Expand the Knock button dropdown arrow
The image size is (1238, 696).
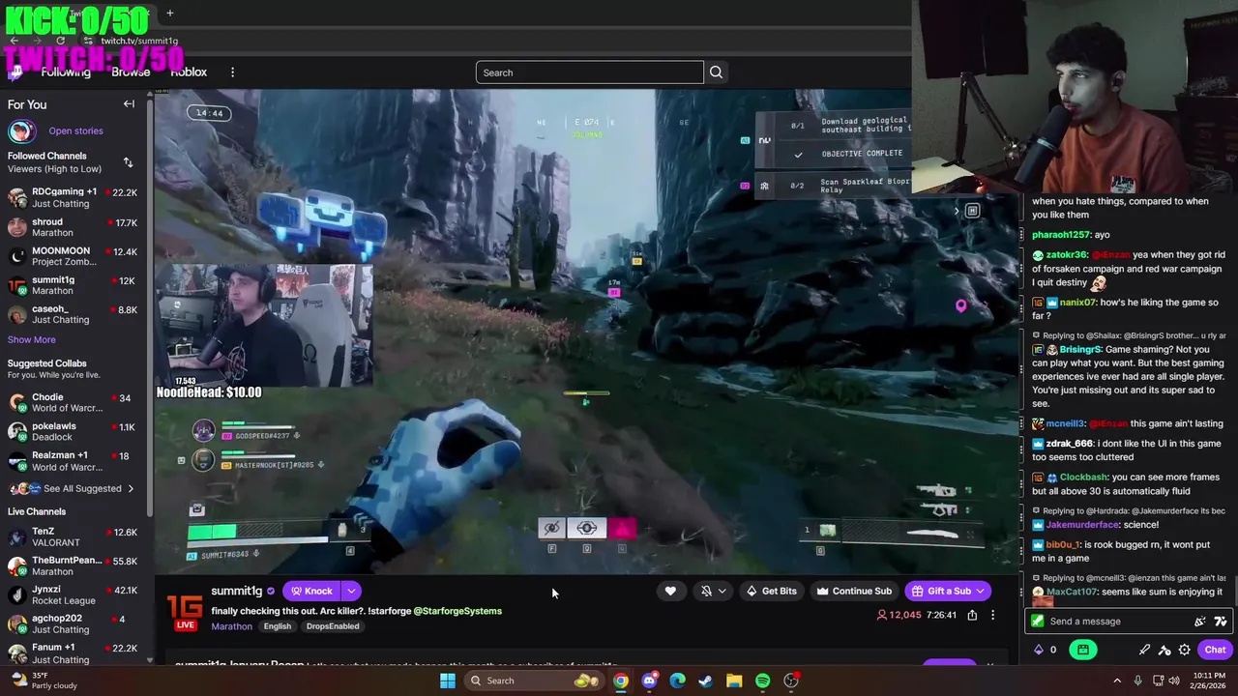[x=351, y=591]
